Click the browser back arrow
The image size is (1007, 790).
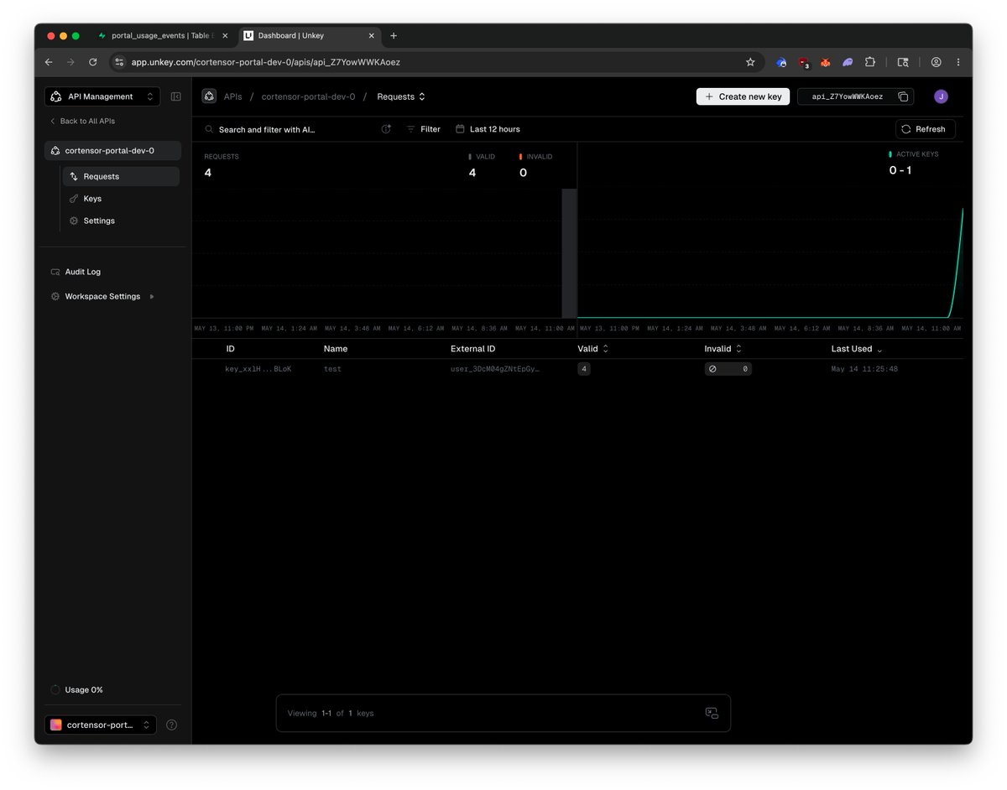pos(49,62)
